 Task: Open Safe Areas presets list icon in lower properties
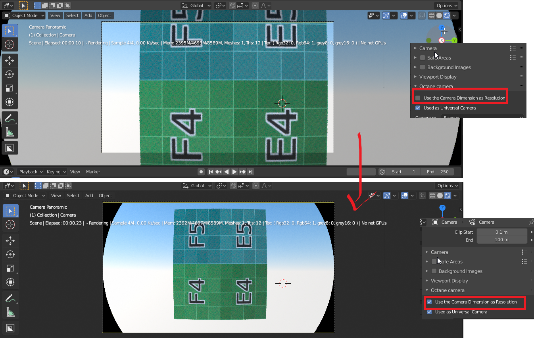tap(524, 261)
